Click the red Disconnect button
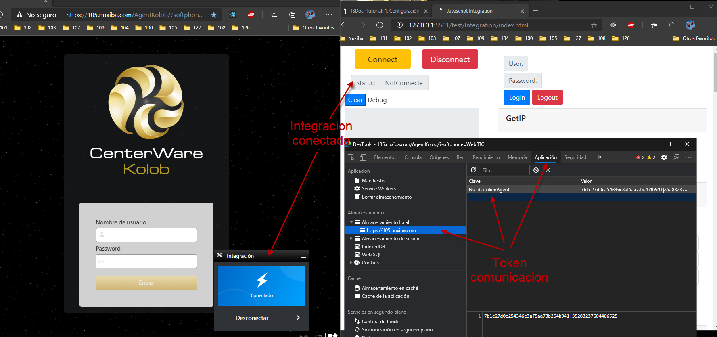The width and height of the screenshot is (717, 337). coord(450,59)
